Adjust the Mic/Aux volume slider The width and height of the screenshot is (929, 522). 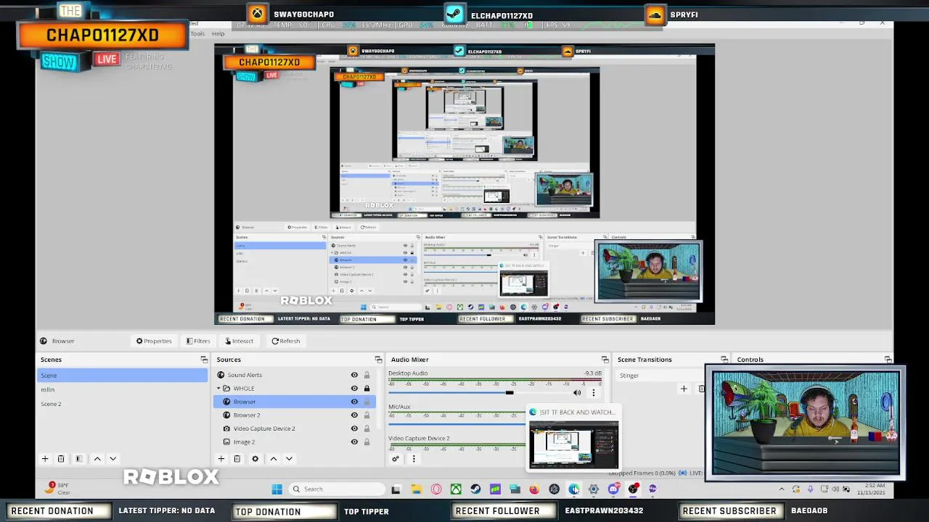click(457, 426)
